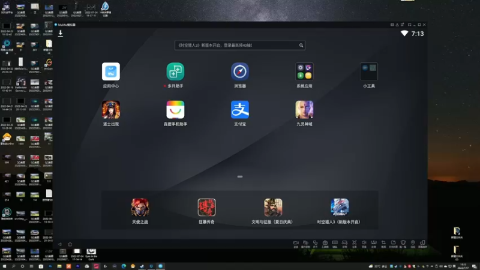The width and height of the screenshot is (480, 270).
Task: Open the 浏览器 browser app
Action: click(x=240, y=71)
